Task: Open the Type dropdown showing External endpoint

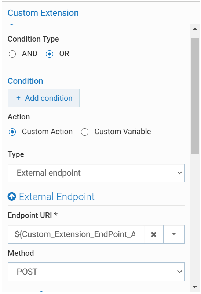Action: [96, 173]
